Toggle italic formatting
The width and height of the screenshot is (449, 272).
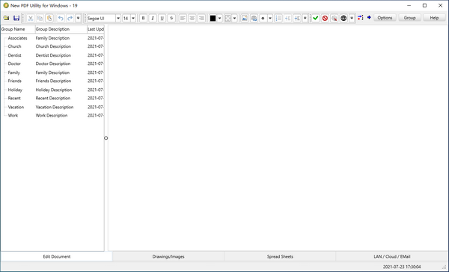pyautogui.click(x=153, y=18)
